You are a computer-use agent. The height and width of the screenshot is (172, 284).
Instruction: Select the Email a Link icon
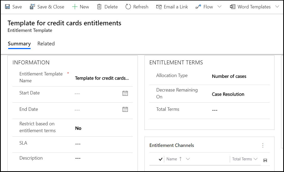tap(159, 7)
